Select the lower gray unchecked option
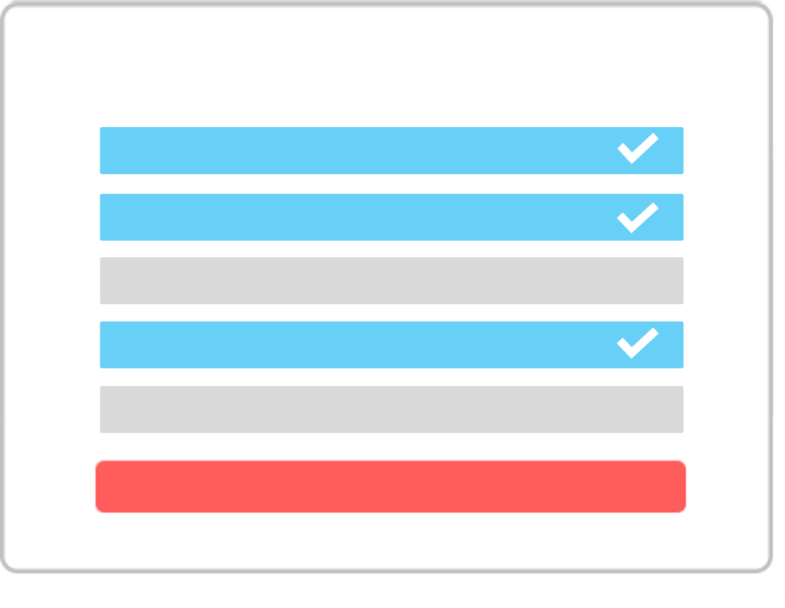This screenshot has height=608, width=785. coord(392,409)
